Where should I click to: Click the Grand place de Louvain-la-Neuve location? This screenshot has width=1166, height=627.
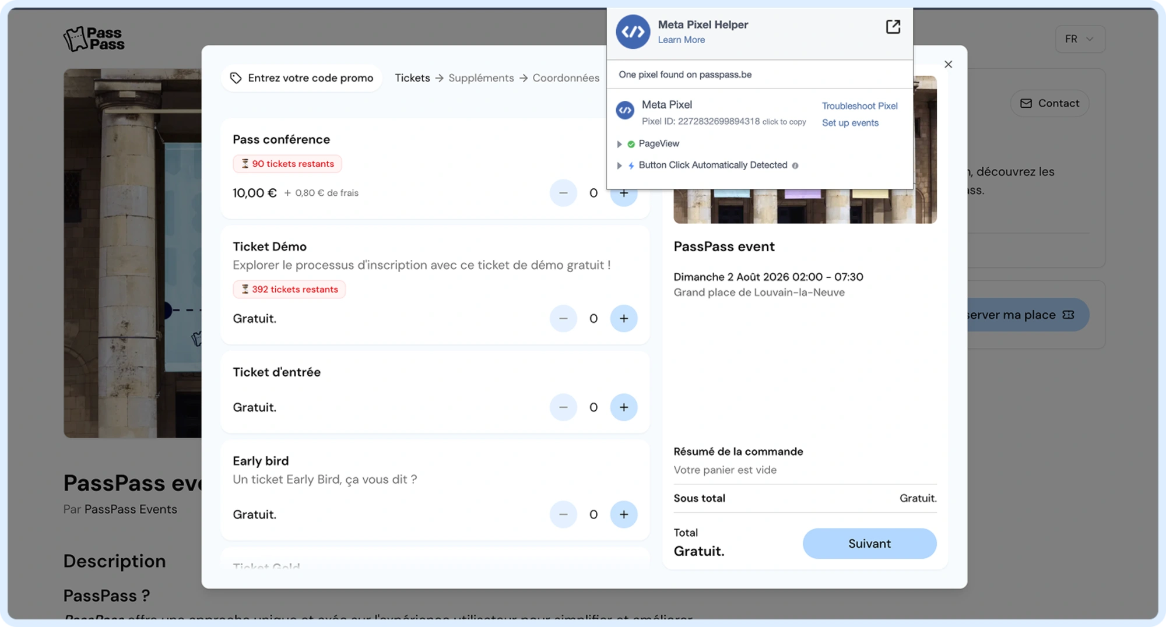759,293
